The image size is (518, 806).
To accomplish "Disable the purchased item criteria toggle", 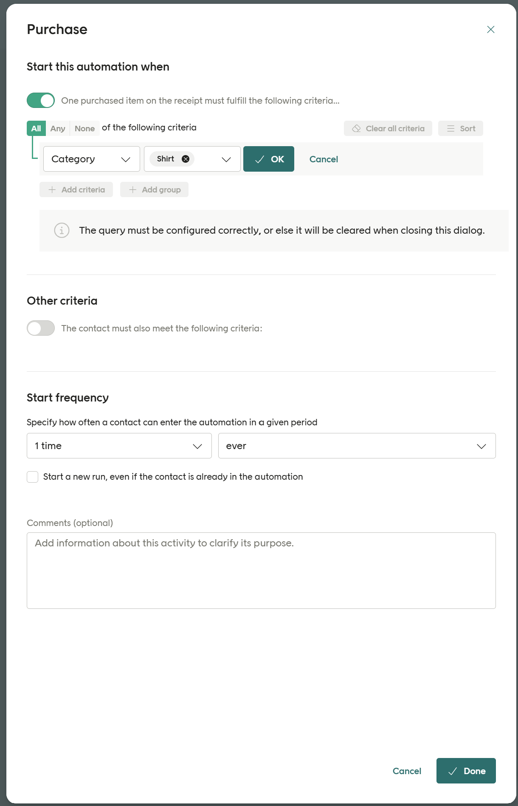I will tap(41, 101).
